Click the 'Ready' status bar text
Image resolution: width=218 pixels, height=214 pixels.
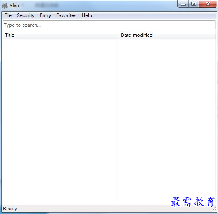[10, 209]
